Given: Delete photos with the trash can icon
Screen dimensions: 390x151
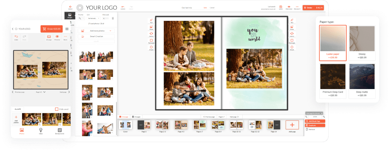Looking at the screenshot, I should point(113,18).
